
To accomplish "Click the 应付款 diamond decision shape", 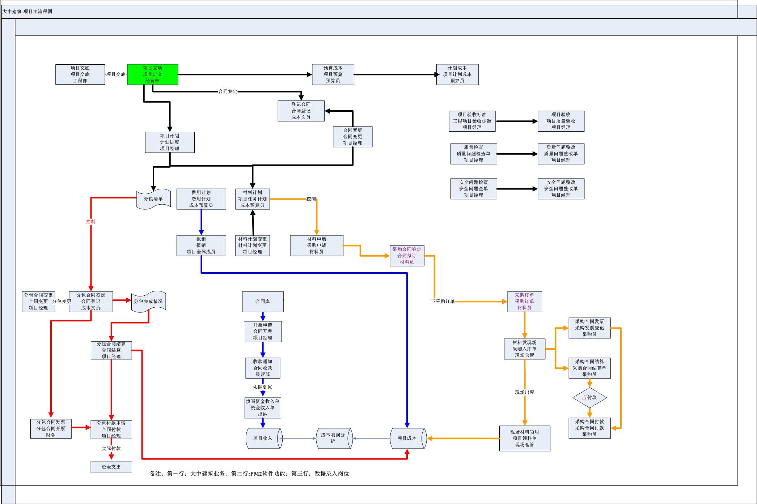I will pos(589,397).
